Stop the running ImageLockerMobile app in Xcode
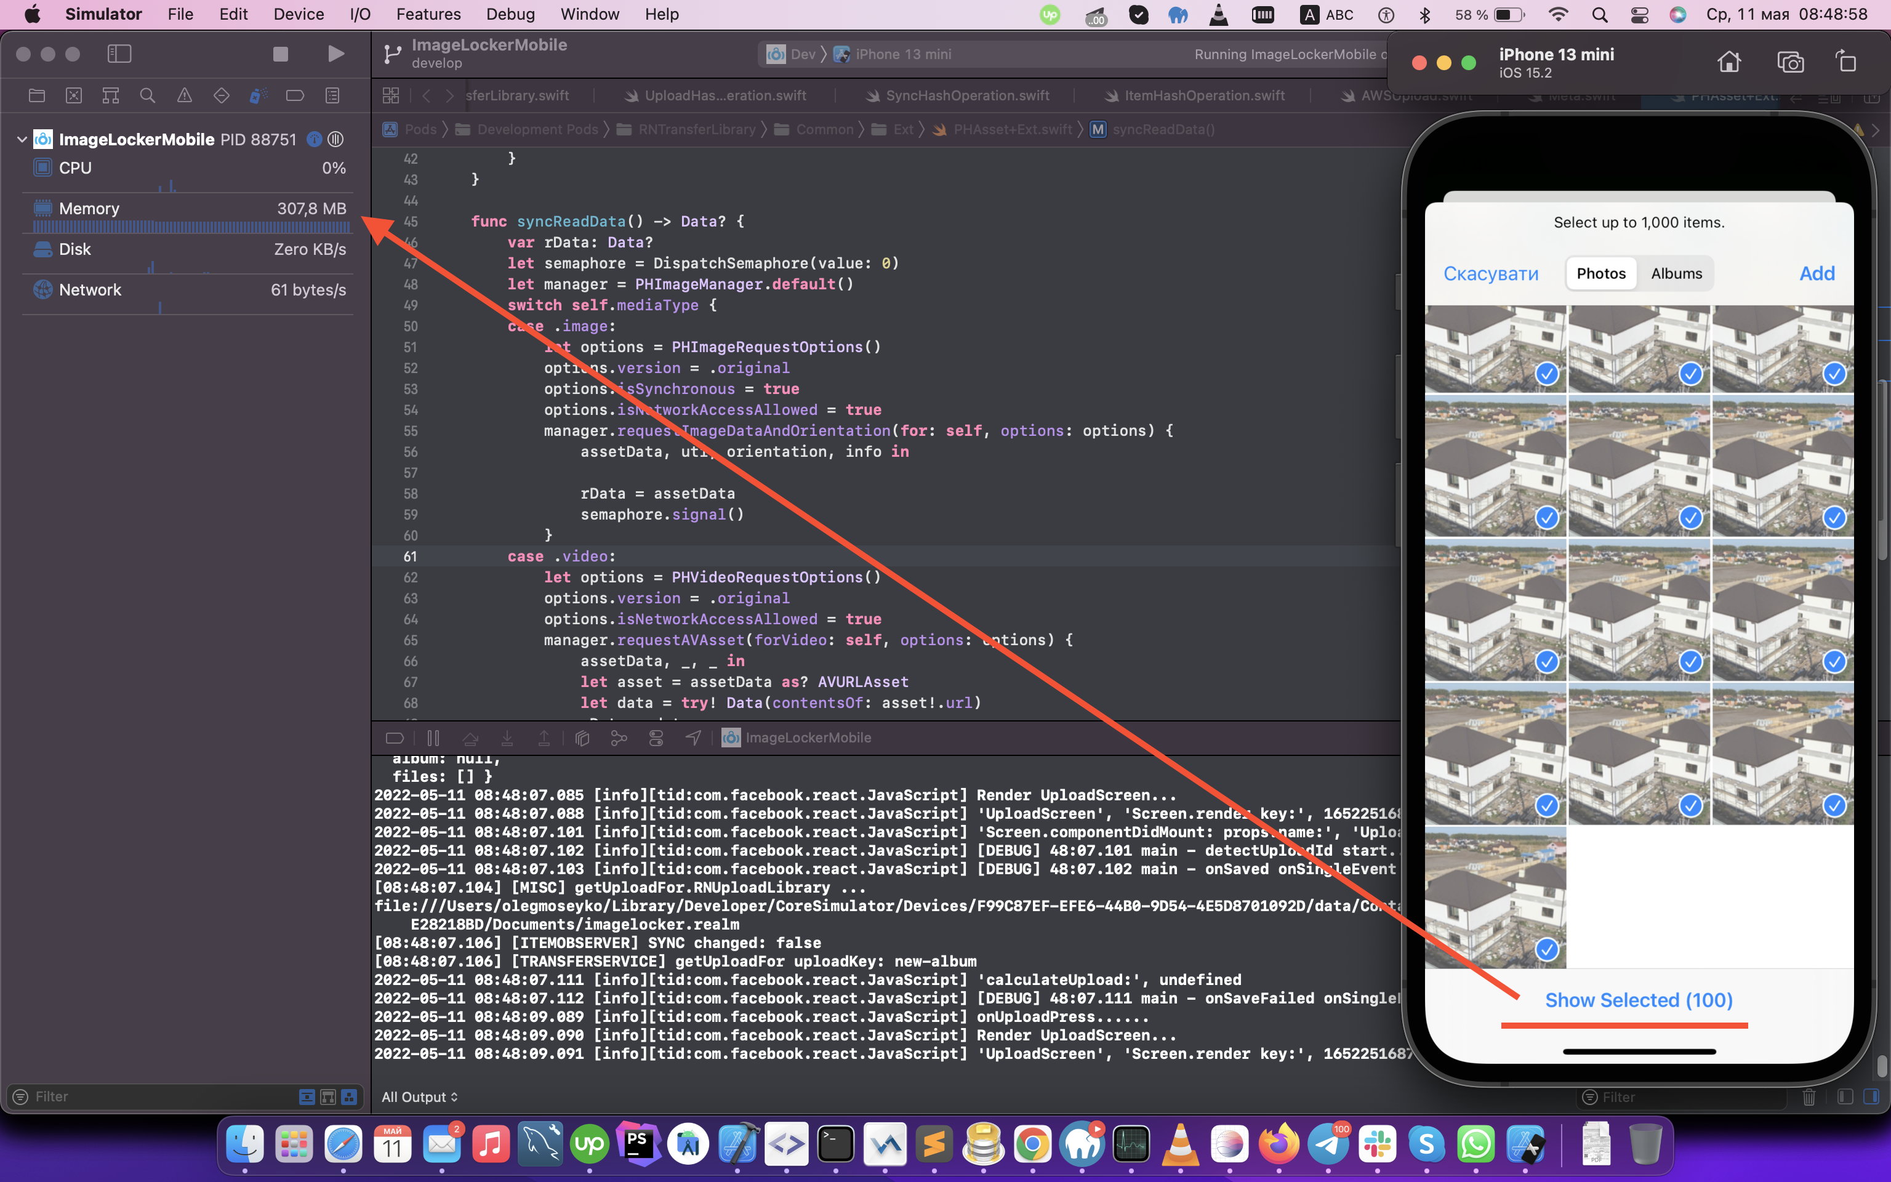The image size is (1891, 1182). 281,54
